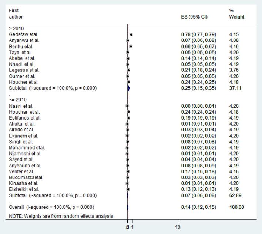This screenshot has height=234, width=262.
Task: Select 'Buccimazzaetal.' author row
Action: click(x=26, y=177)
